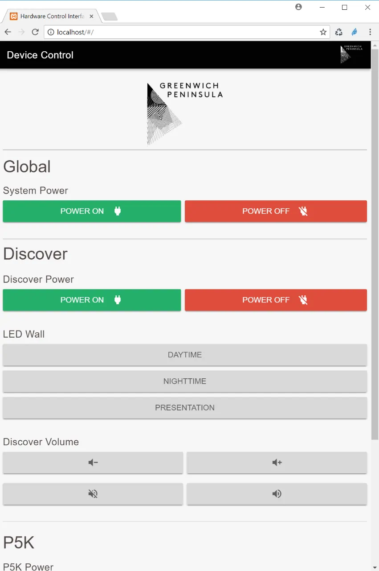Set LED Wall to NIGHTTIME
The width and height of the screenshot is (379, 571).
pos(185,381)
